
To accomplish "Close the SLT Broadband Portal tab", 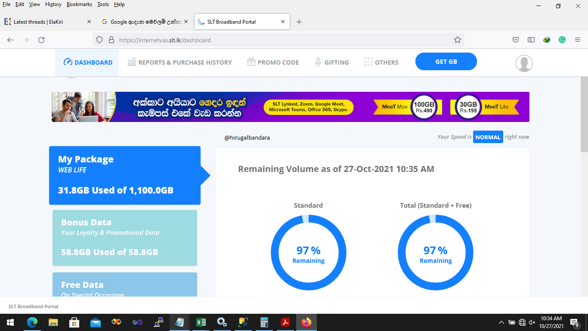I will tap(283, 22).
